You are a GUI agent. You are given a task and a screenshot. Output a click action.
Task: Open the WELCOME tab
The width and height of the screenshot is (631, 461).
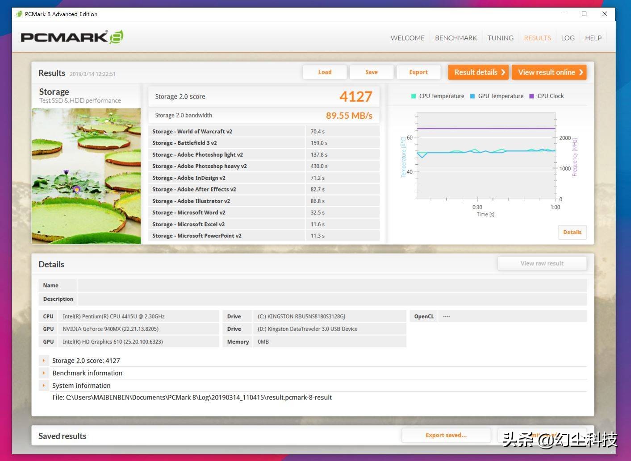[x=407, y=38]
